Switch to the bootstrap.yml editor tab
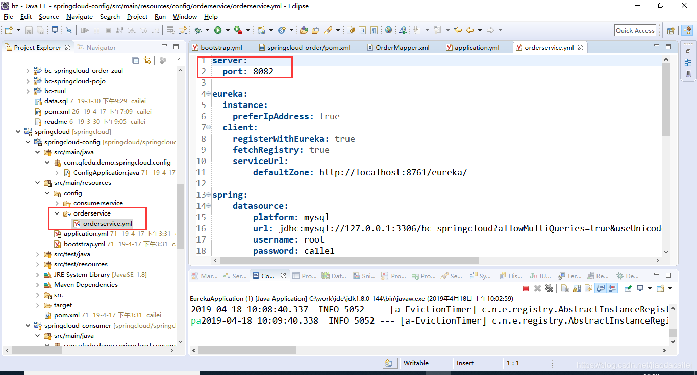The width and height of the screenshot is (697, 375). 217,47
